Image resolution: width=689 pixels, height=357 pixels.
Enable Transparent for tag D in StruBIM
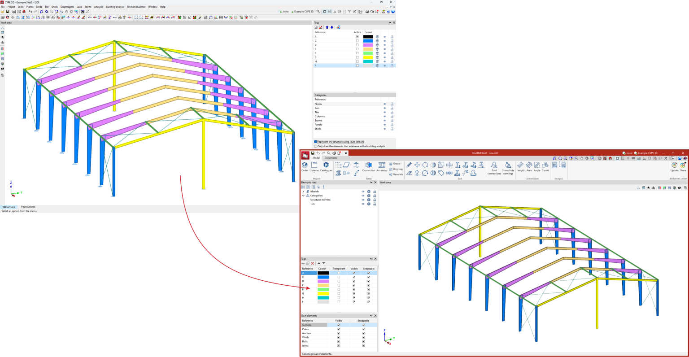(x=339, y=281)
